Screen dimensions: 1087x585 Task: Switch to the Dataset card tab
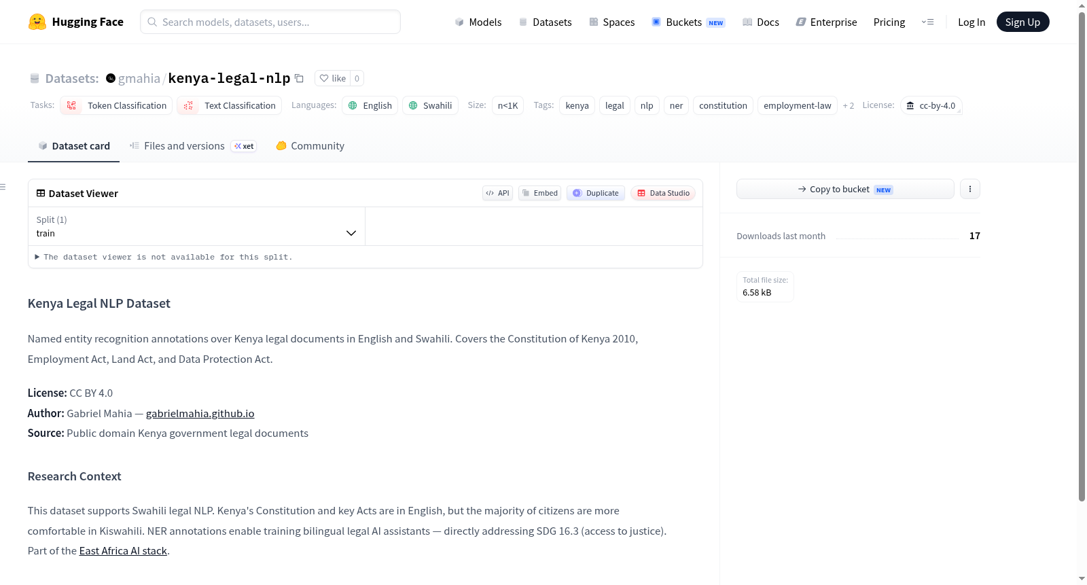click(73, 146)
